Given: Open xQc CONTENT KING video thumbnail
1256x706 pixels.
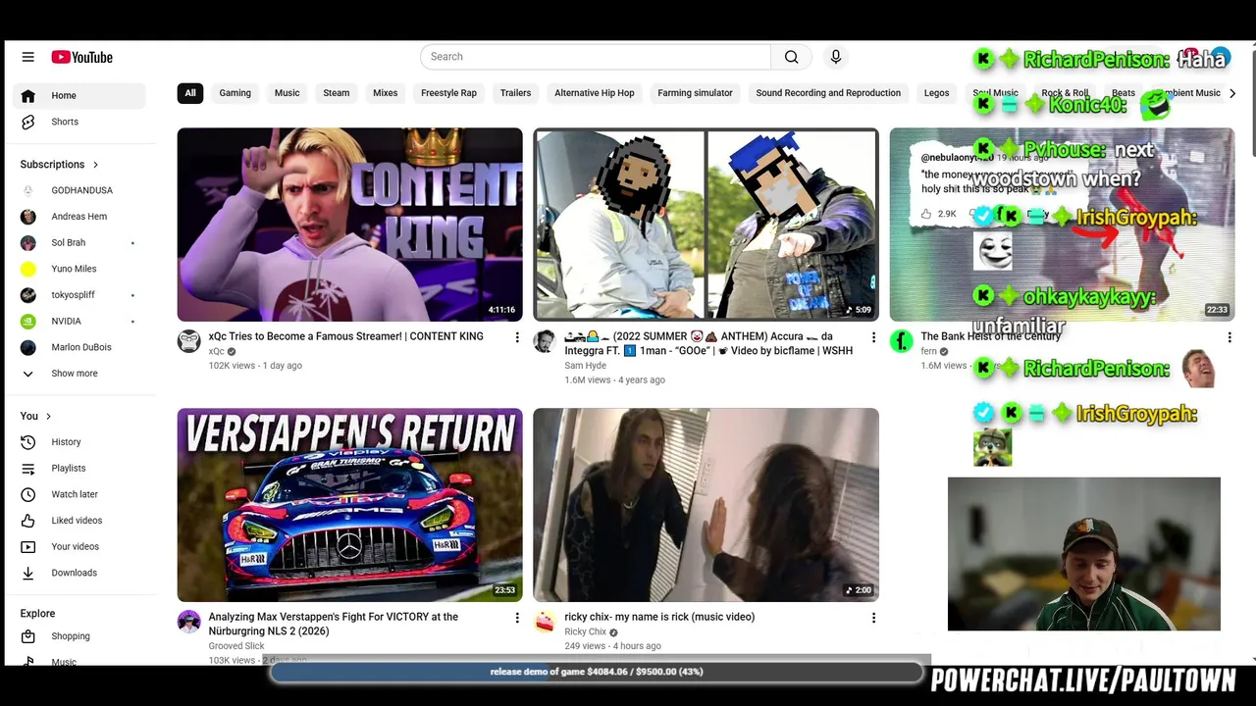Looking at the screenshot, I should coord(350,225).
